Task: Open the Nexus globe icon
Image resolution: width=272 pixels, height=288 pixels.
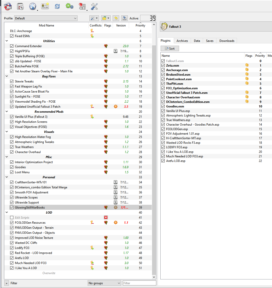Action: [33, 6]
